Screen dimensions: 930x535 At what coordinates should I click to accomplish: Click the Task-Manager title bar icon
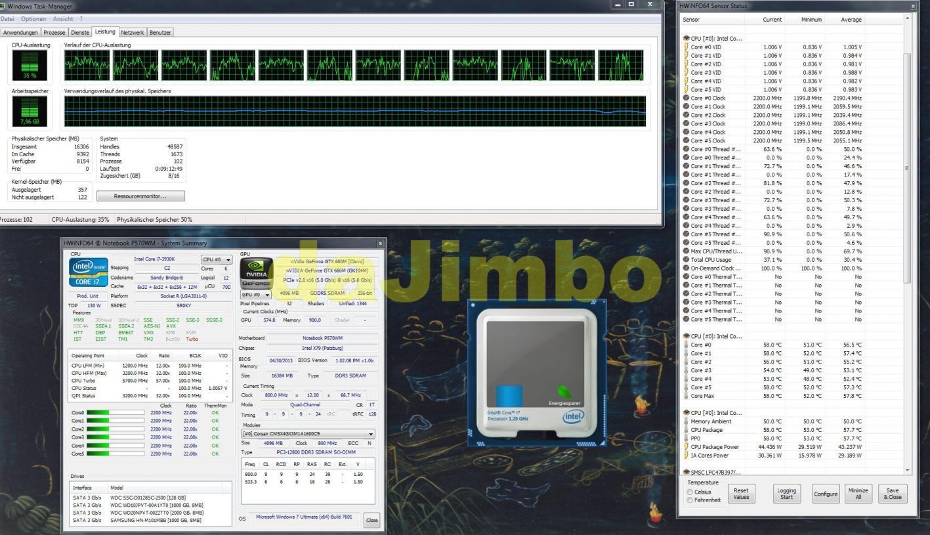[x=3, y=5]
